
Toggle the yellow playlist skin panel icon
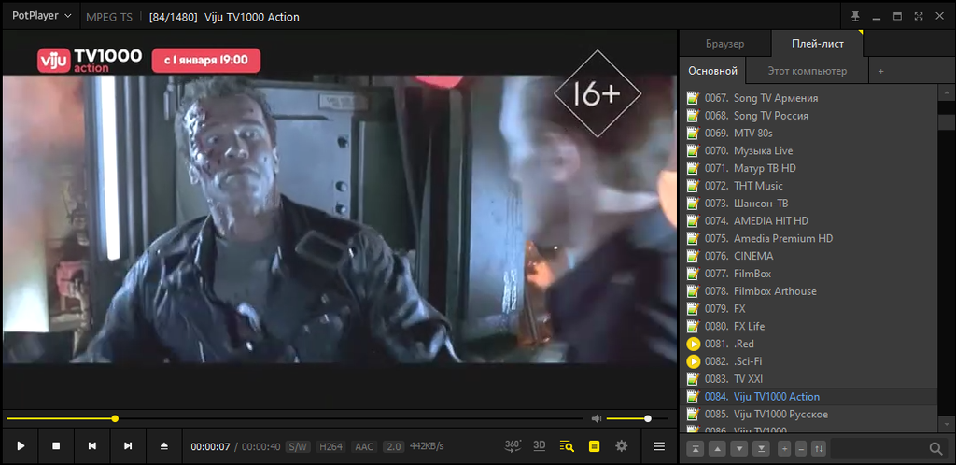(x=594, y=446)
